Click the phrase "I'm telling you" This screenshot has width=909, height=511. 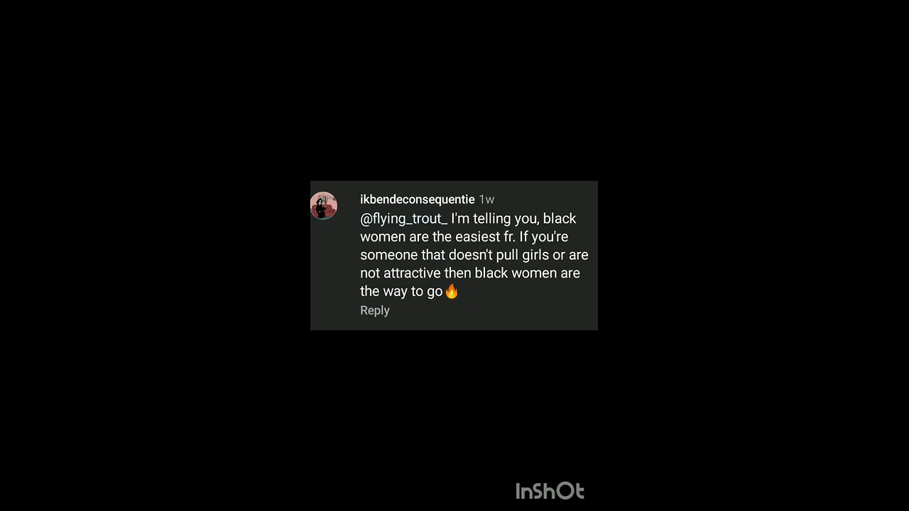pyautogui.click(x=495, y=219)
